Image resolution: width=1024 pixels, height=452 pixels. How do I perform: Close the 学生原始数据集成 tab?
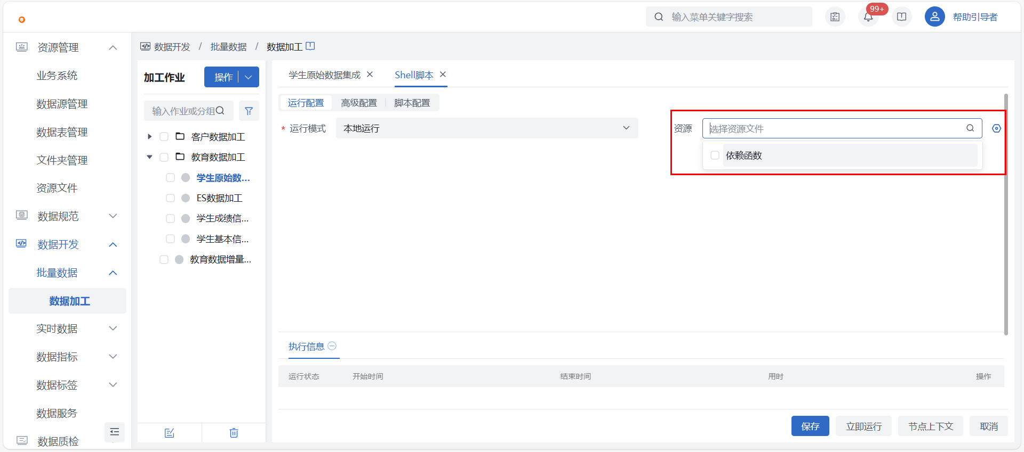(370, 75)
